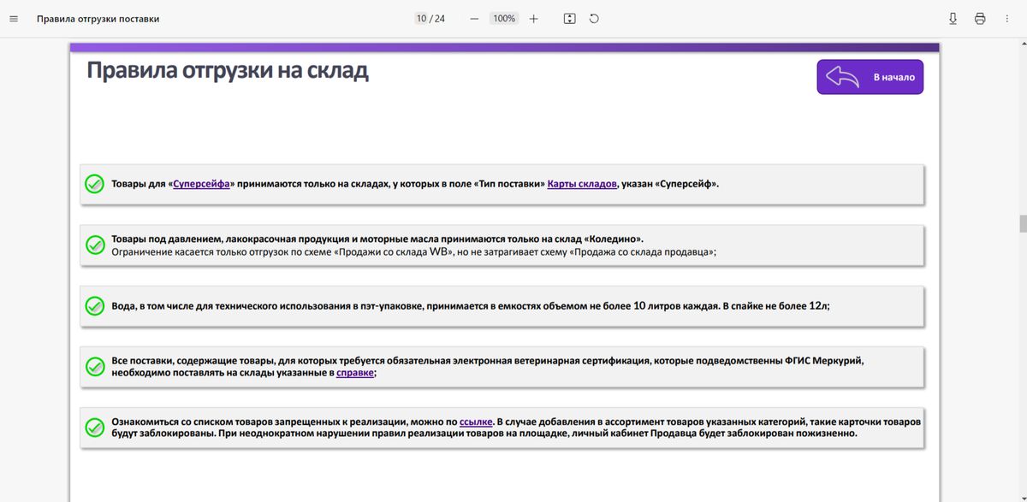Click the total page count «24»
This screenshot has height=502, width=1027.
click(x=440, y=19)
